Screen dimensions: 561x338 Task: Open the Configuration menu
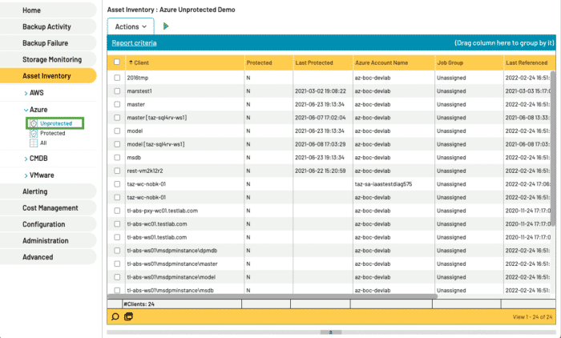48,224
